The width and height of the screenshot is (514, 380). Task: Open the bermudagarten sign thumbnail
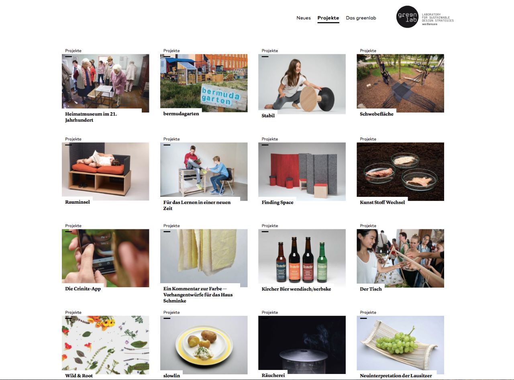point(204,83)
